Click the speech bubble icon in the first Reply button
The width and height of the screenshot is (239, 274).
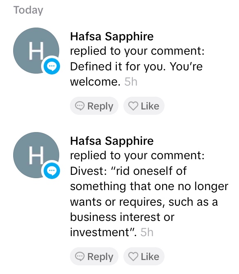pos(80,106)
